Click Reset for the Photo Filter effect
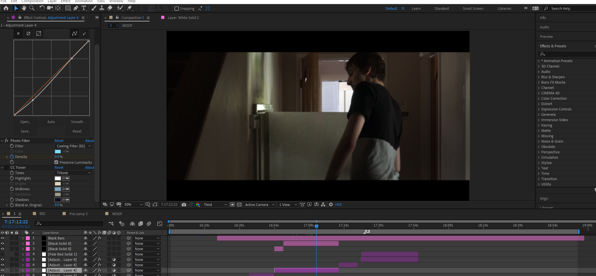Screen dimensions: 596x276 [59, 141]
